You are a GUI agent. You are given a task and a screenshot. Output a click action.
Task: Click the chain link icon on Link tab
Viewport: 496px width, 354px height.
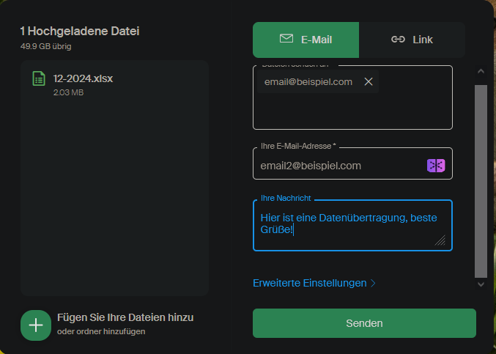click(x=398, y=40)
